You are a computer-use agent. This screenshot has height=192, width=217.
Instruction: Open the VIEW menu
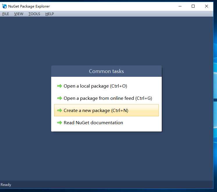(x=19, y=14)
